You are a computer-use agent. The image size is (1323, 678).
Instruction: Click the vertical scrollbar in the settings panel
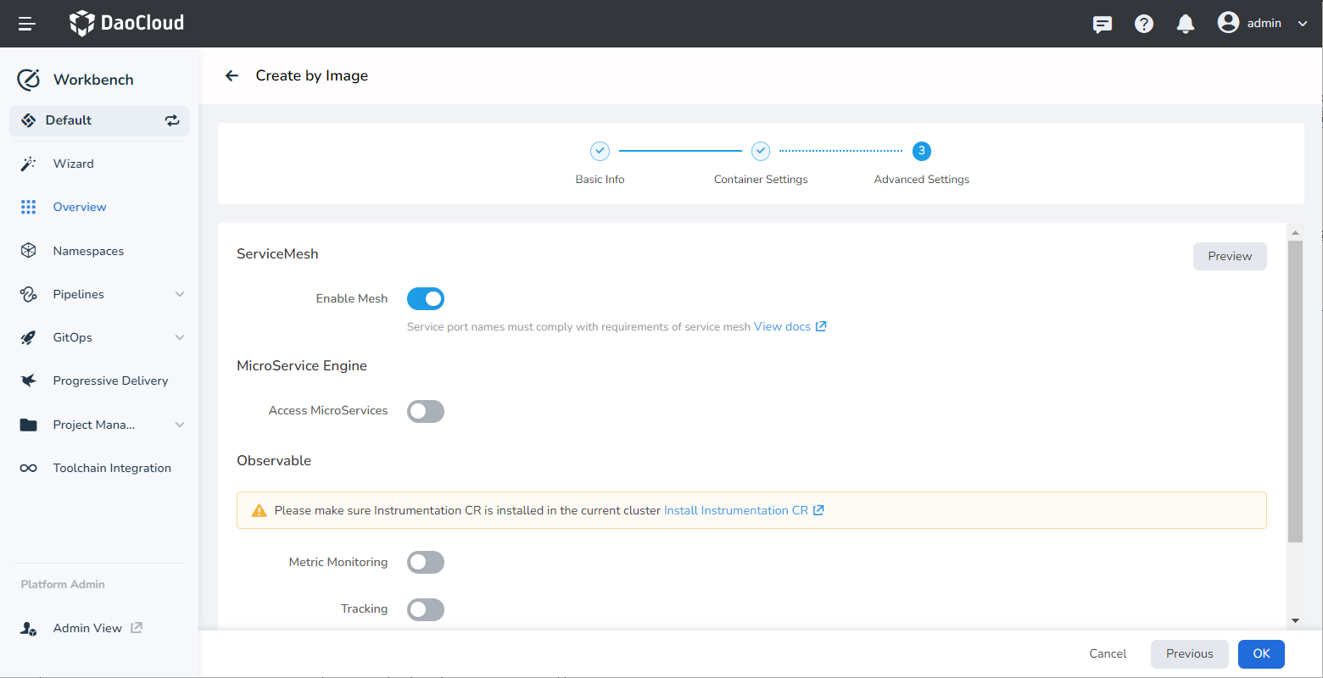(x=1294, y=390)
